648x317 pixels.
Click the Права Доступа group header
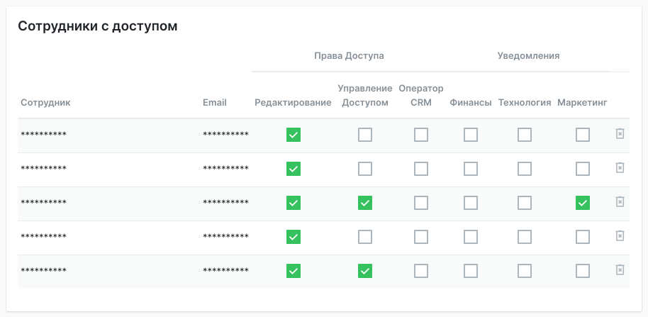click(x=350, y=56)
